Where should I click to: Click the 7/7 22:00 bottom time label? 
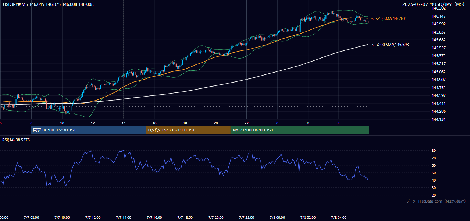[246, 218]
